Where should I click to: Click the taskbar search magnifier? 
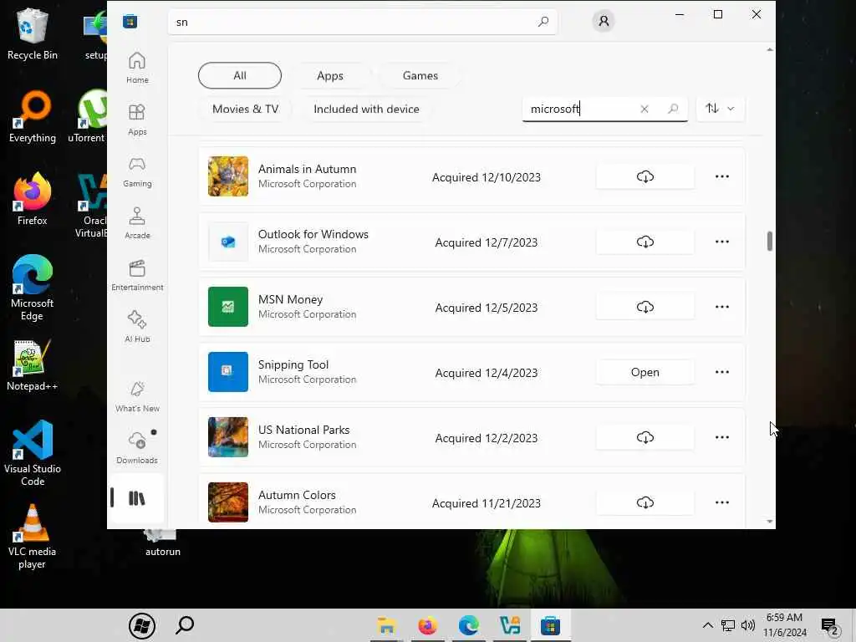coord(185,625)
